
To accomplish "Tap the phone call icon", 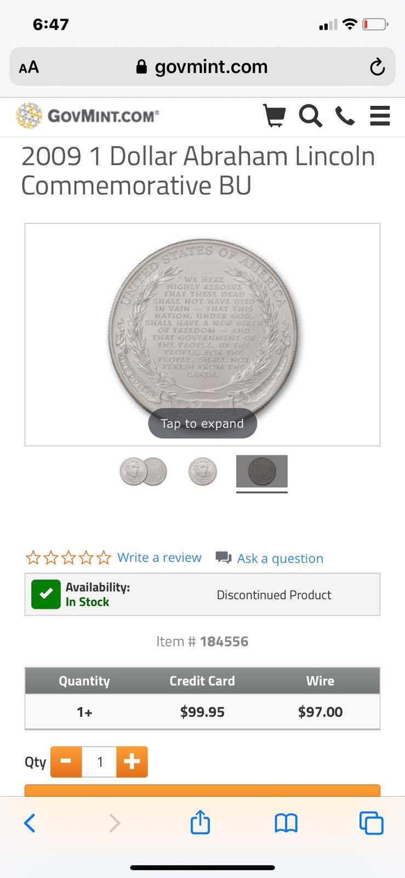I will tap(345, 116).
